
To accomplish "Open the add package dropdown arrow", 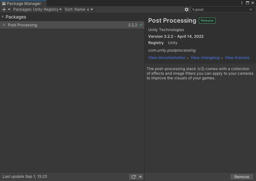I will tap(9, 9).
